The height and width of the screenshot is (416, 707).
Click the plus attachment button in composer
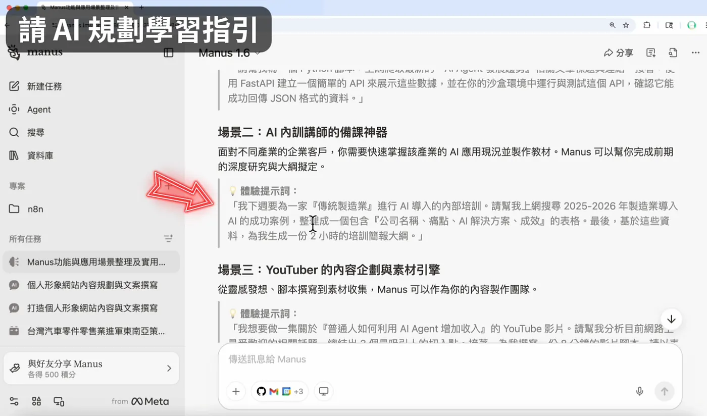point(236,391)
